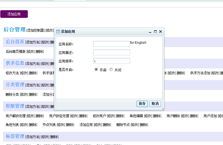This screenshot has width=223, height=145.
Task: Click 删除 next to 用户解锁处理
Action: (40, 116)
